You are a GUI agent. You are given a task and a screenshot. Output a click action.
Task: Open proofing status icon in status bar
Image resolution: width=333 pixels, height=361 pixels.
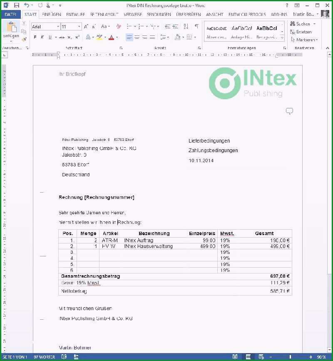coord(64,357)
